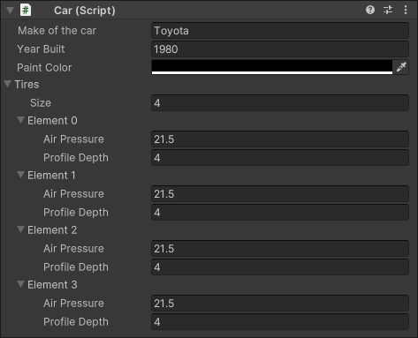Open the Car script three-dot options menu
The width and height of the screenshot is (418, 338).
(406, 10)
